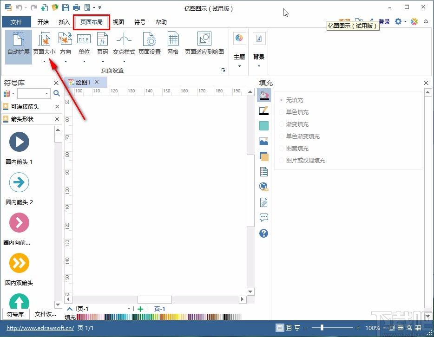Click the 网格 grid icon in the ribbon

[x=173, y=39]
